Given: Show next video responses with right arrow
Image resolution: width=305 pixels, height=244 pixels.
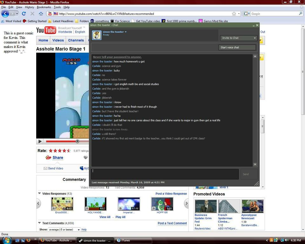Looking at the screenshot, I should [186, 204].
